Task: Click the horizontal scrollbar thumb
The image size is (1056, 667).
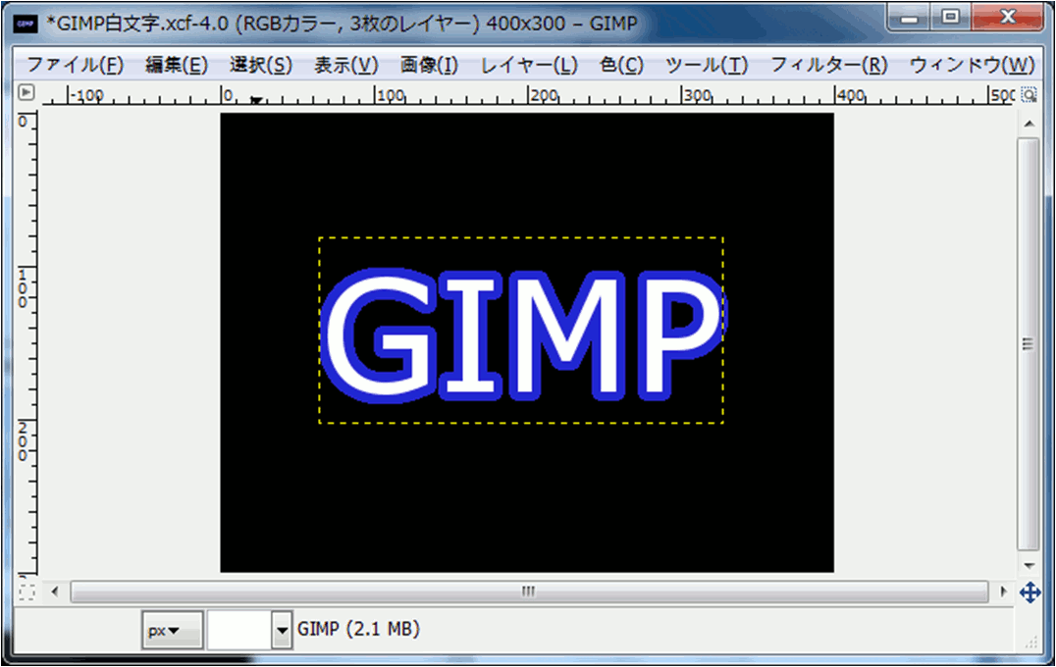Action: (x=529, y=591)
